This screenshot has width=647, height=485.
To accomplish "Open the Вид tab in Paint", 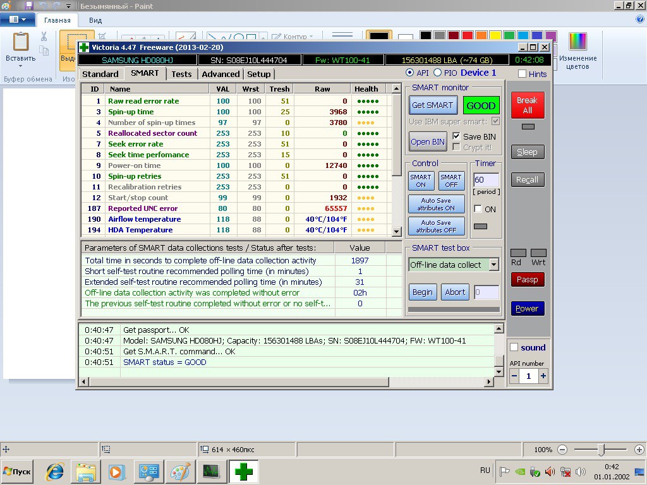I will point(95,20).
